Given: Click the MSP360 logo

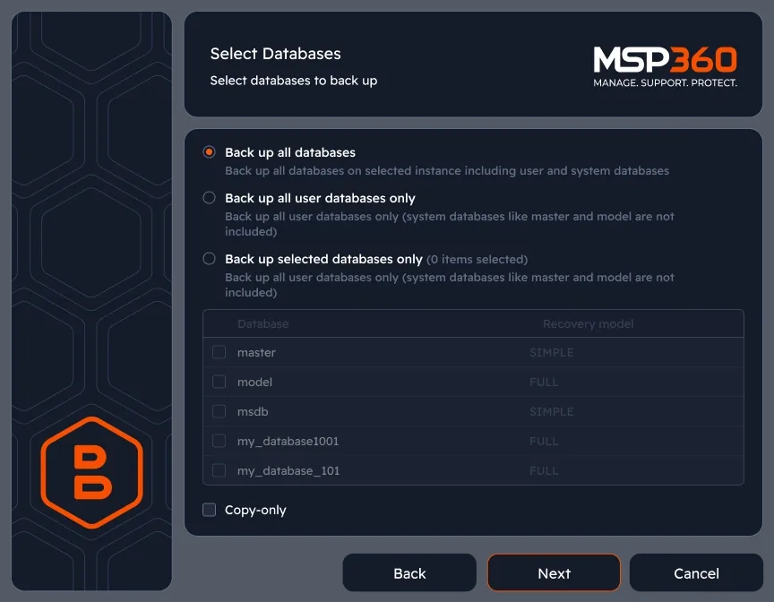Looking at the screenshot, I should point(665,66).
